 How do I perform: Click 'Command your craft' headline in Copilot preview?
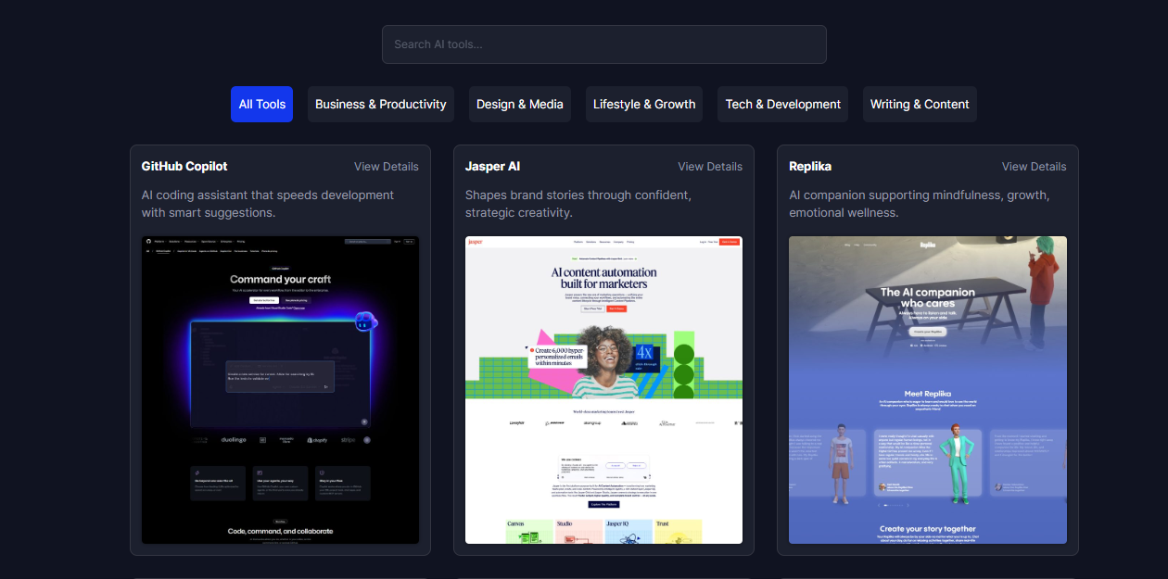(x=280, y=279)
